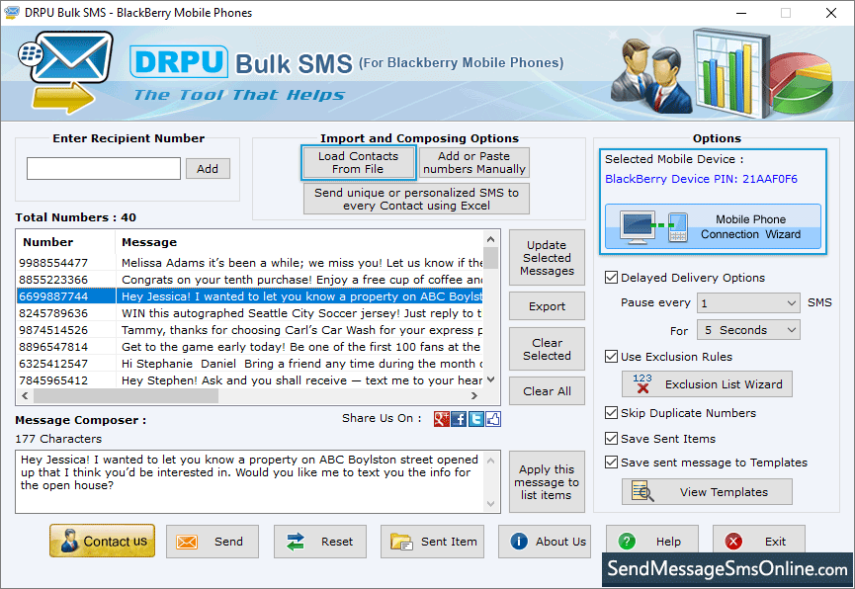Select row with number 7845965412

[x=250, y=380]
